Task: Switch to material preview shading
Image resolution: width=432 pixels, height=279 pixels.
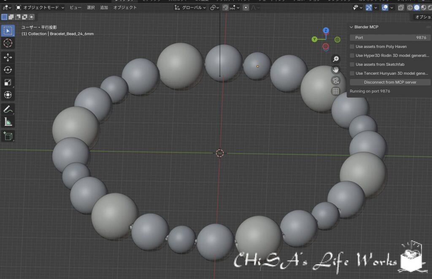Action: pyautogui.click(x=424, y=8)
